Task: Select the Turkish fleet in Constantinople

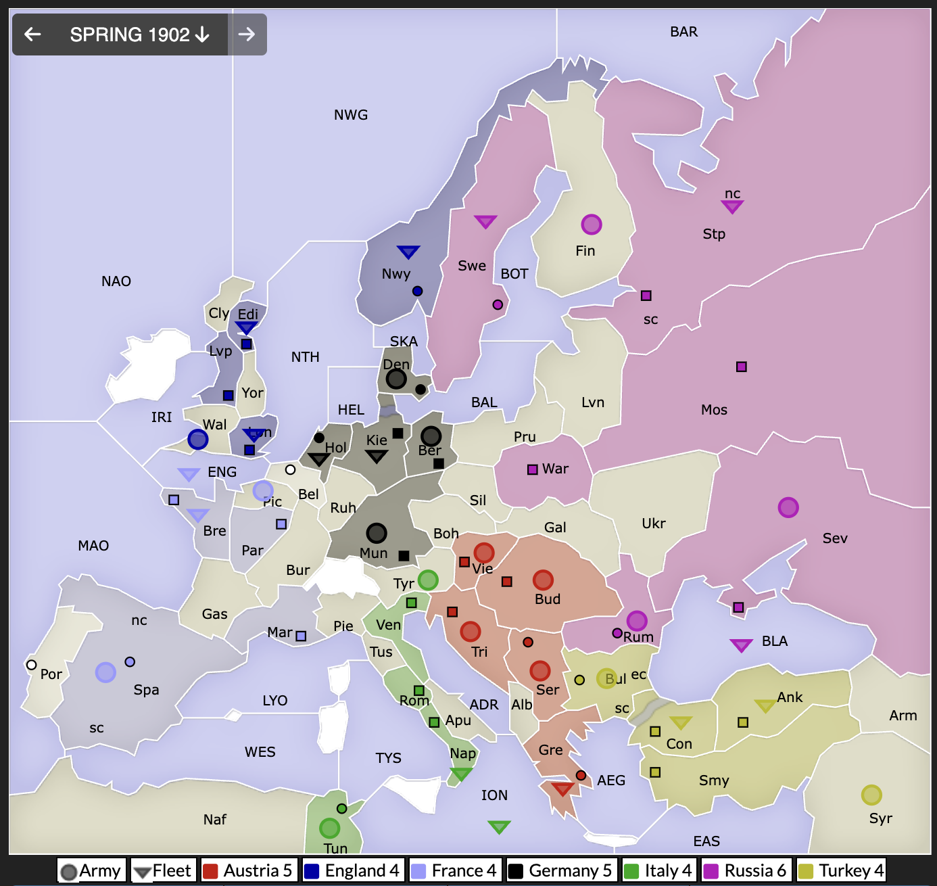Action: [681, 722]
